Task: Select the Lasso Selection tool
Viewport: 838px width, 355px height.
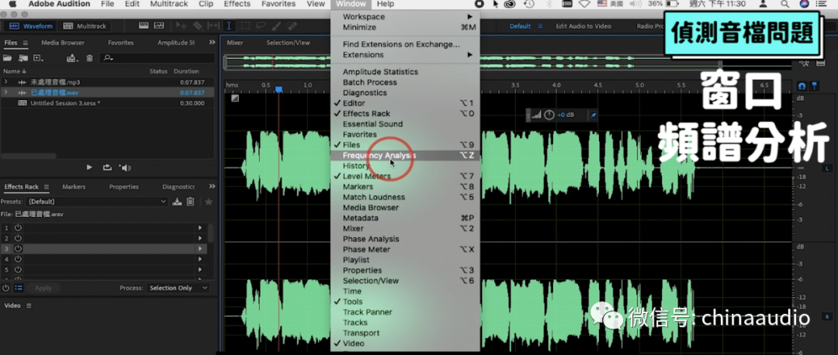Action: [261, 26]
